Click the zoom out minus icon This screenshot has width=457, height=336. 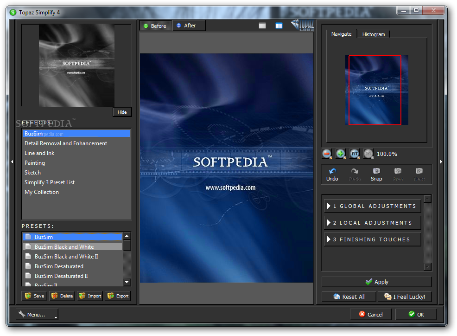tap(327, 154)
